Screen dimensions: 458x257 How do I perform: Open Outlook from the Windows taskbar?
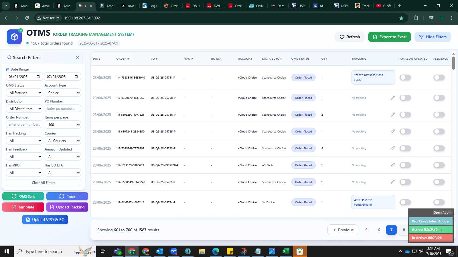pyautogui.click(x=160, y=251)
